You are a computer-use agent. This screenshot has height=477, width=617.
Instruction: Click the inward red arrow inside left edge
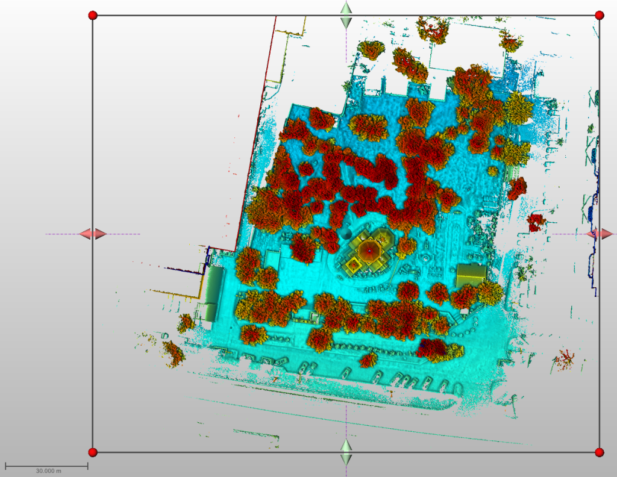pos(100,234)
